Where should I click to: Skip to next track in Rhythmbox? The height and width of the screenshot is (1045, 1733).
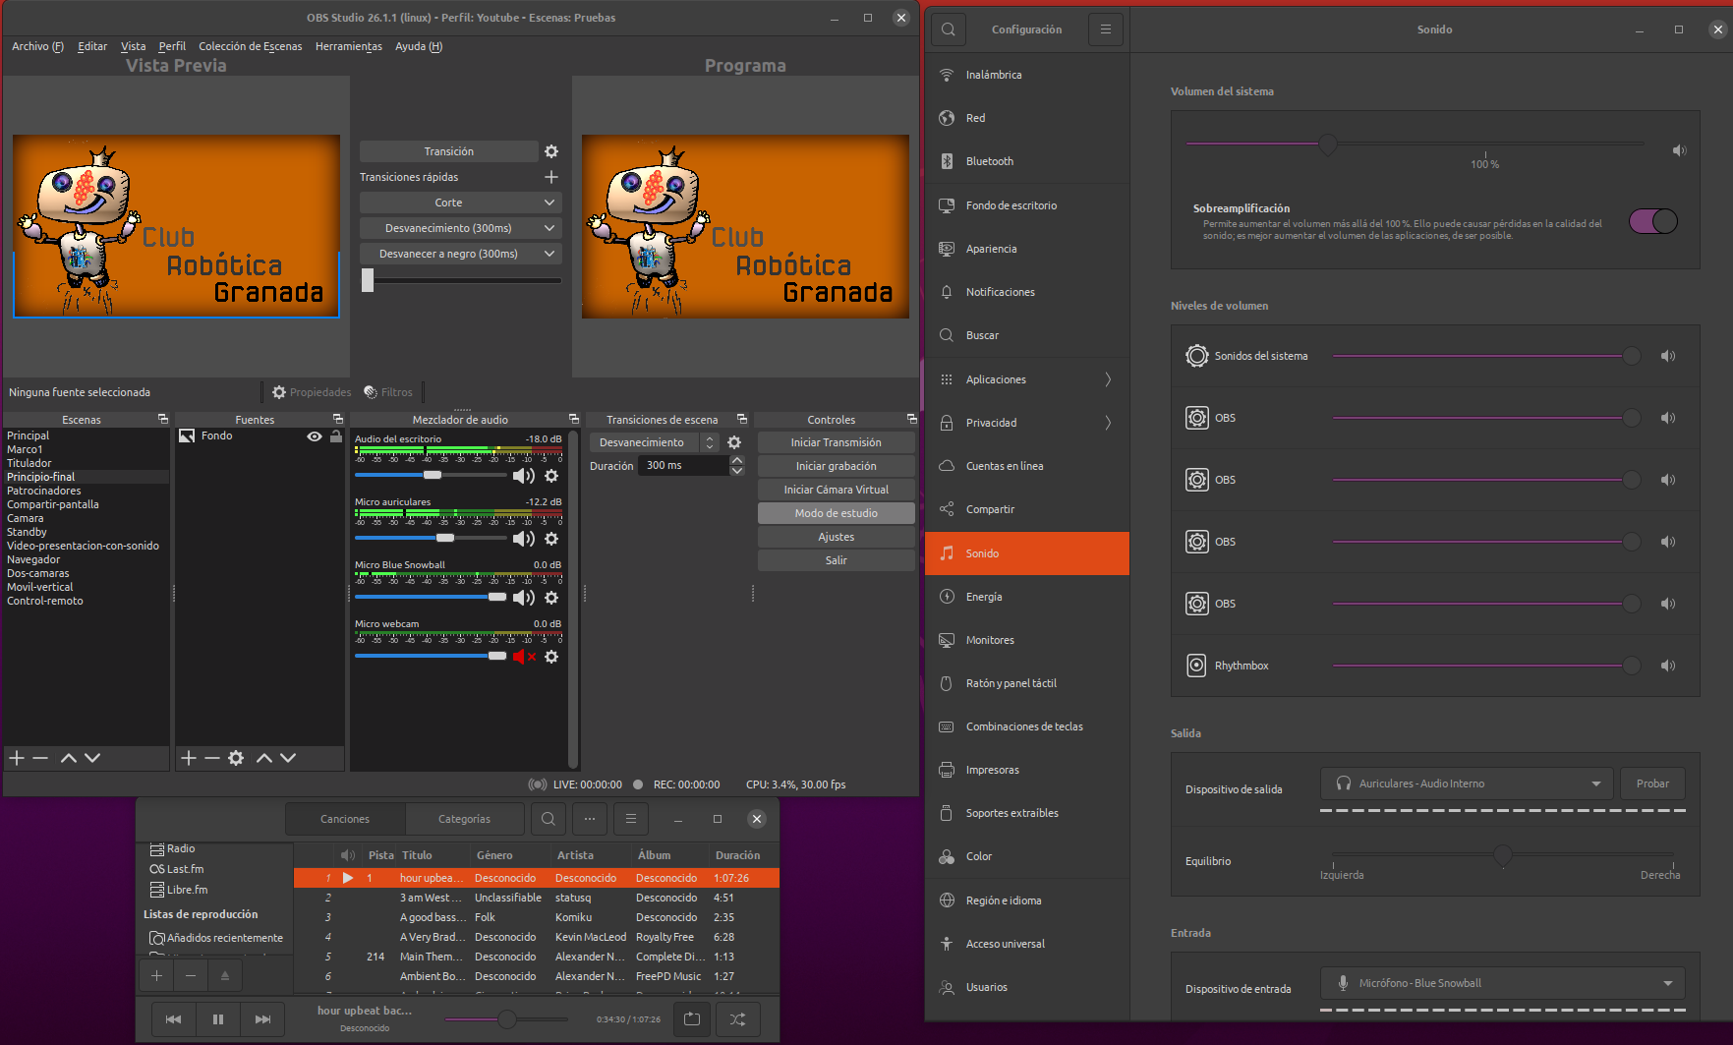pos(262,1019)
